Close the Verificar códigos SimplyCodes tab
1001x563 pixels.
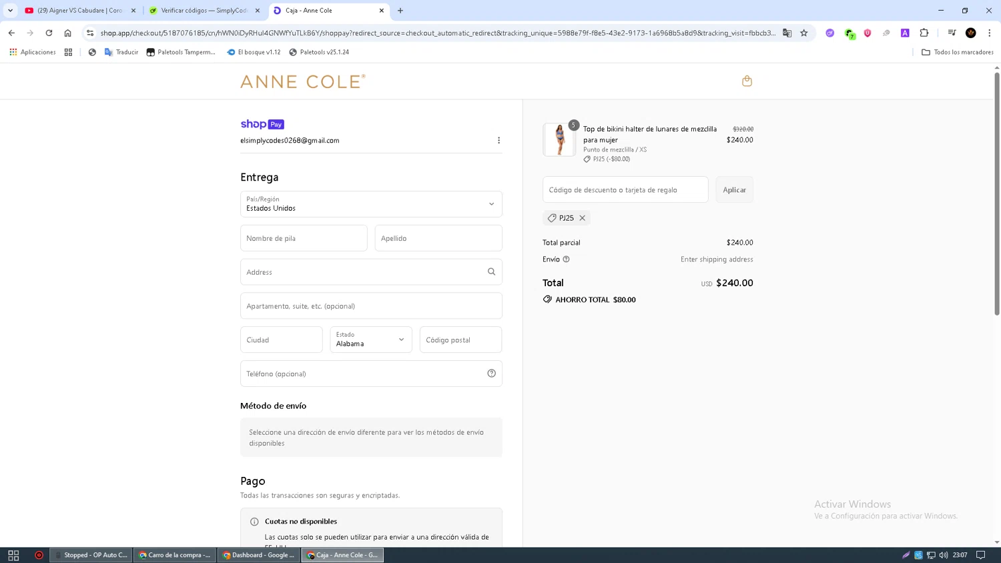pyautogui.click(x=258, y=11)
